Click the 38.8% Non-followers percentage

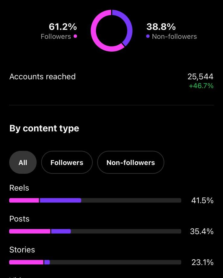click(161, 27)
